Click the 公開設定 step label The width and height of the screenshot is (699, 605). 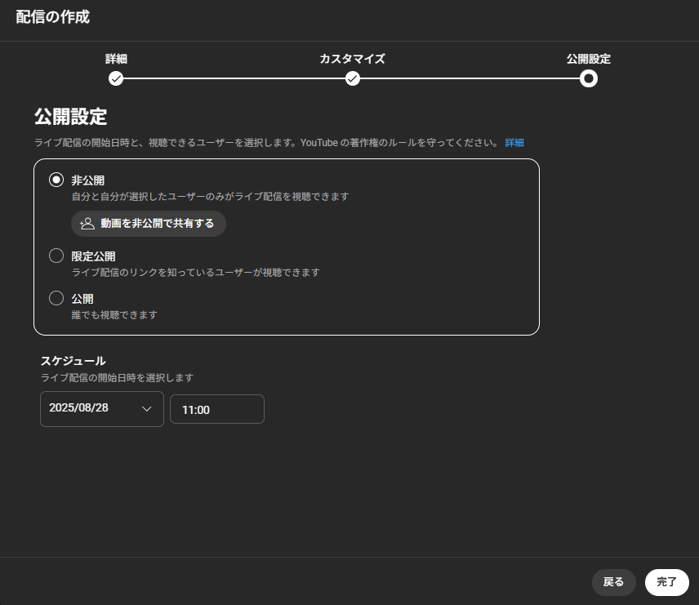589,59
